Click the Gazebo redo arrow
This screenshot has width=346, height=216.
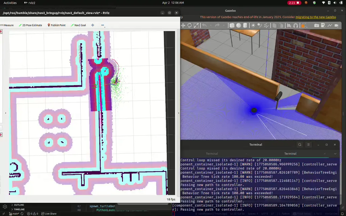click(217, 25)
